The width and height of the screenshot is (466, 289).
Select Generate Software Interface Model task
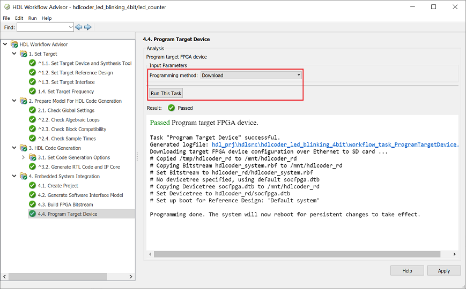click(x=85, y=195)
